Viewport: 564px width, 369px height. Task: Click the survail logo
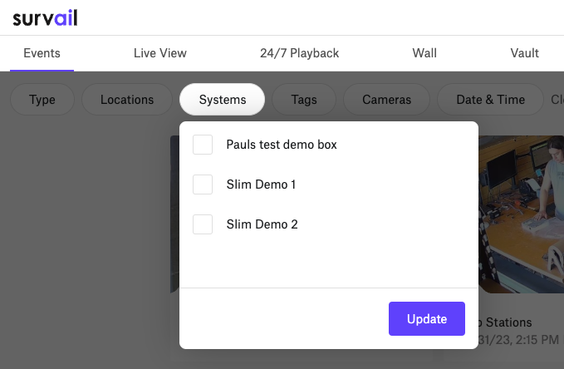coord(45,18)
